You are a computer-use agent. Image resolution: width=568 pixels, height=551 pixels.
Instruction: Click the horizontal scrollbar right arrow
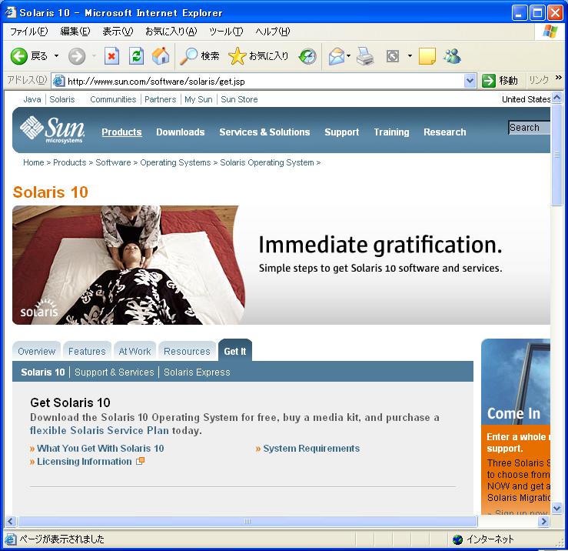[x=543, y=522]
